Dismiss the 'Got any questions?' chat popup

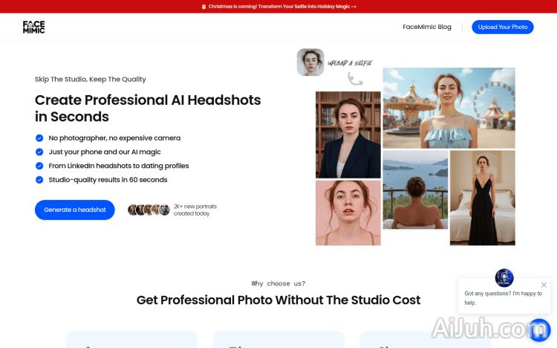(544, 285)
